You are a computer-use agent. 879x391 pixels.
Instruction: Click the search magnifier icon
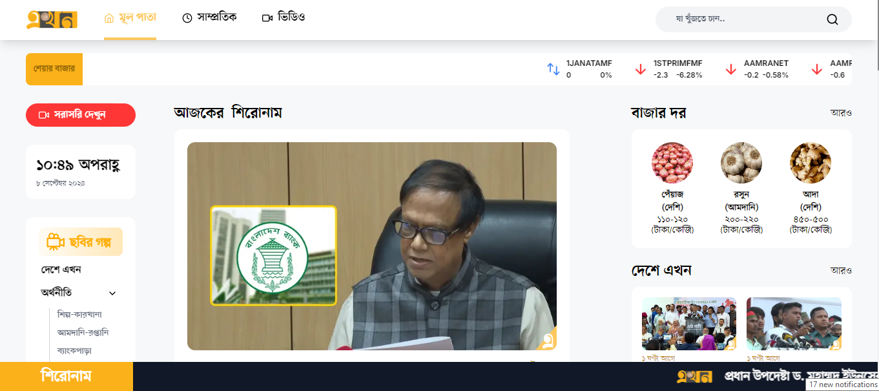[832, 19]
